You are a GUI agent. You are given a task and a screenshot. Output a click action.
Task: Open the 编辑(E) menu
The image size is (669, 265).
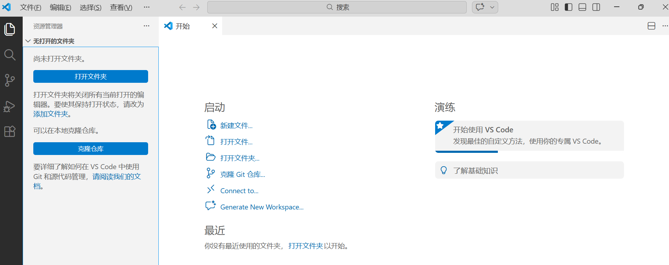[x=61, y=7]
